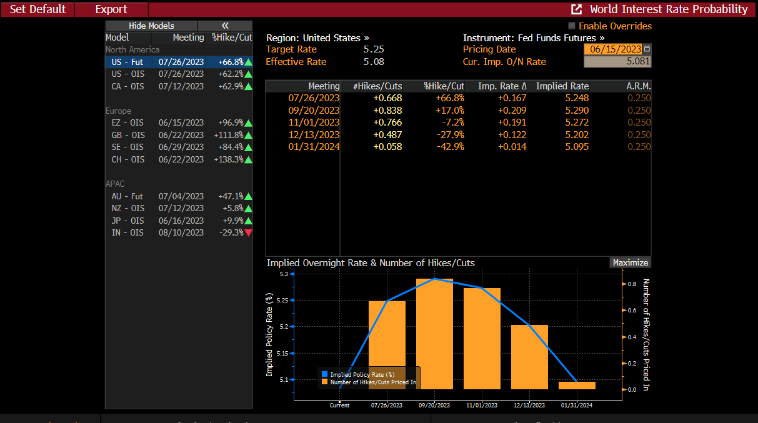The image size is (758, 423).
Task: Enable the Overrides checkbox
Action: coord(572,26)
